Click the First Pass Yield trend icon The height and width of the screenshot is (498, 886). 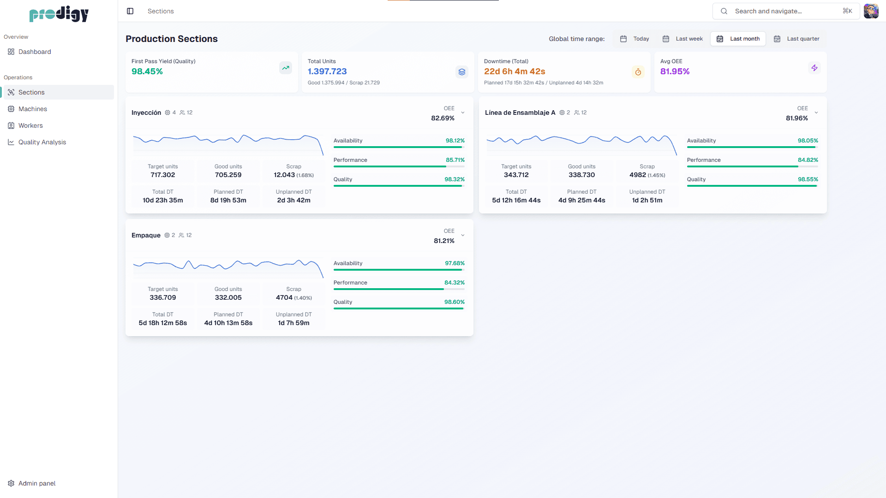286,68
